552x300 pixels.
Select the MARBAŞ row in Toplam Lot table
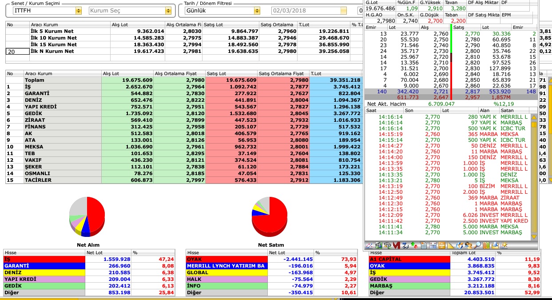coord(455,286)
